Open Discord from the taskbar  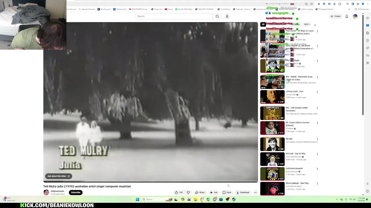click(x=214, y=199)
